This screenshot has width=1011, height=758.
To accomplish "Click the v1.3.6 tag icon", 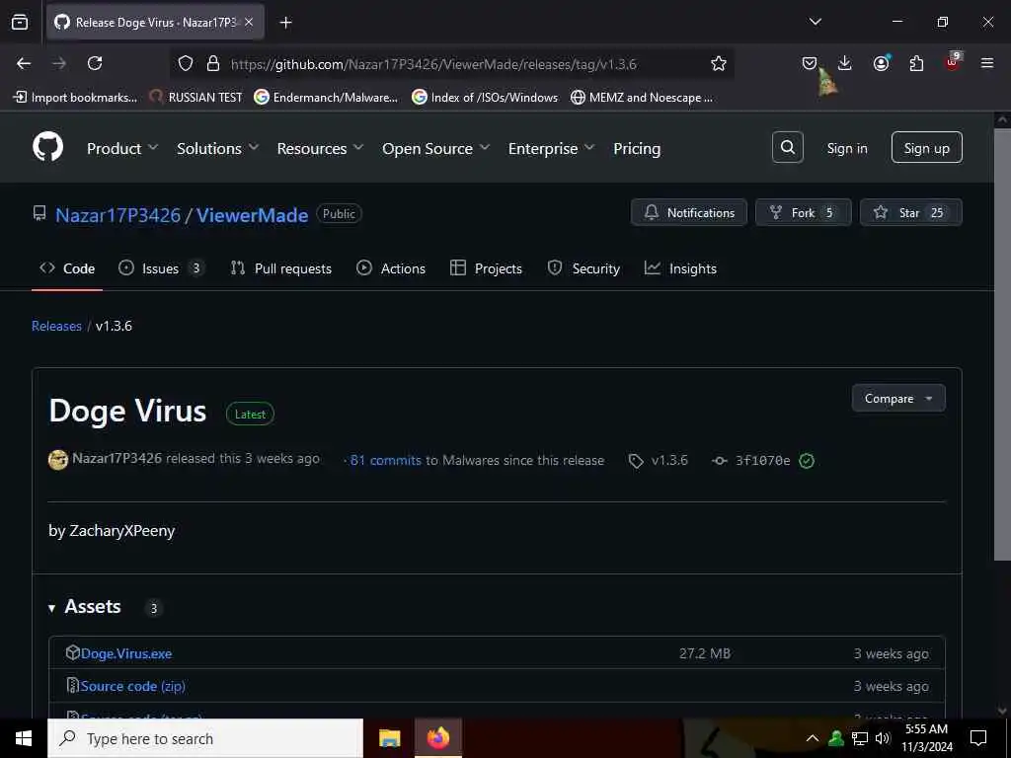I will (636, 461).
